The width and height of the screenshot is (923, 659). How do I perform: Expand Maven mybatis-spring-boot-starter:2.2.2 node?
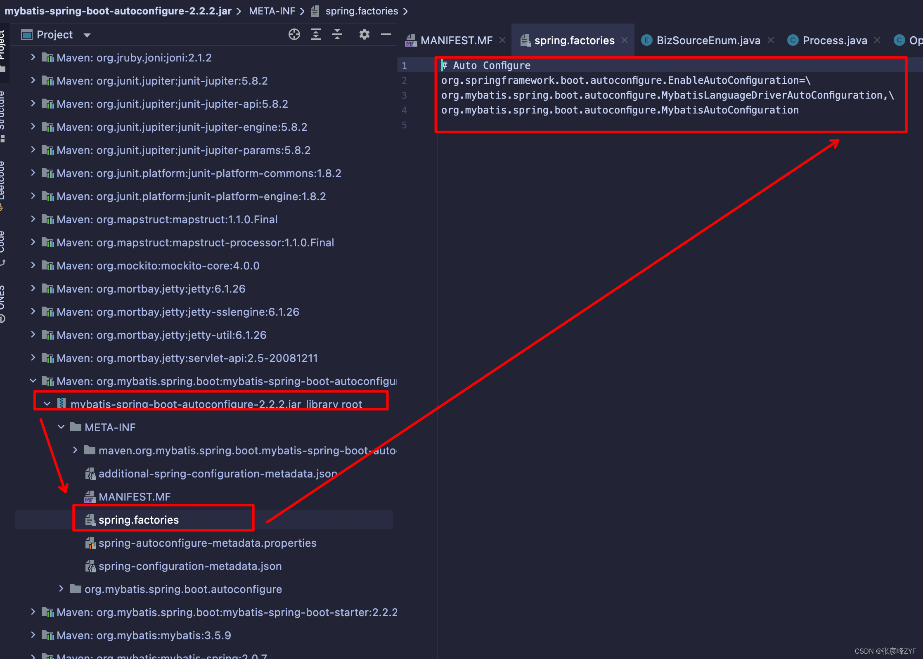[x=33, y=612]
